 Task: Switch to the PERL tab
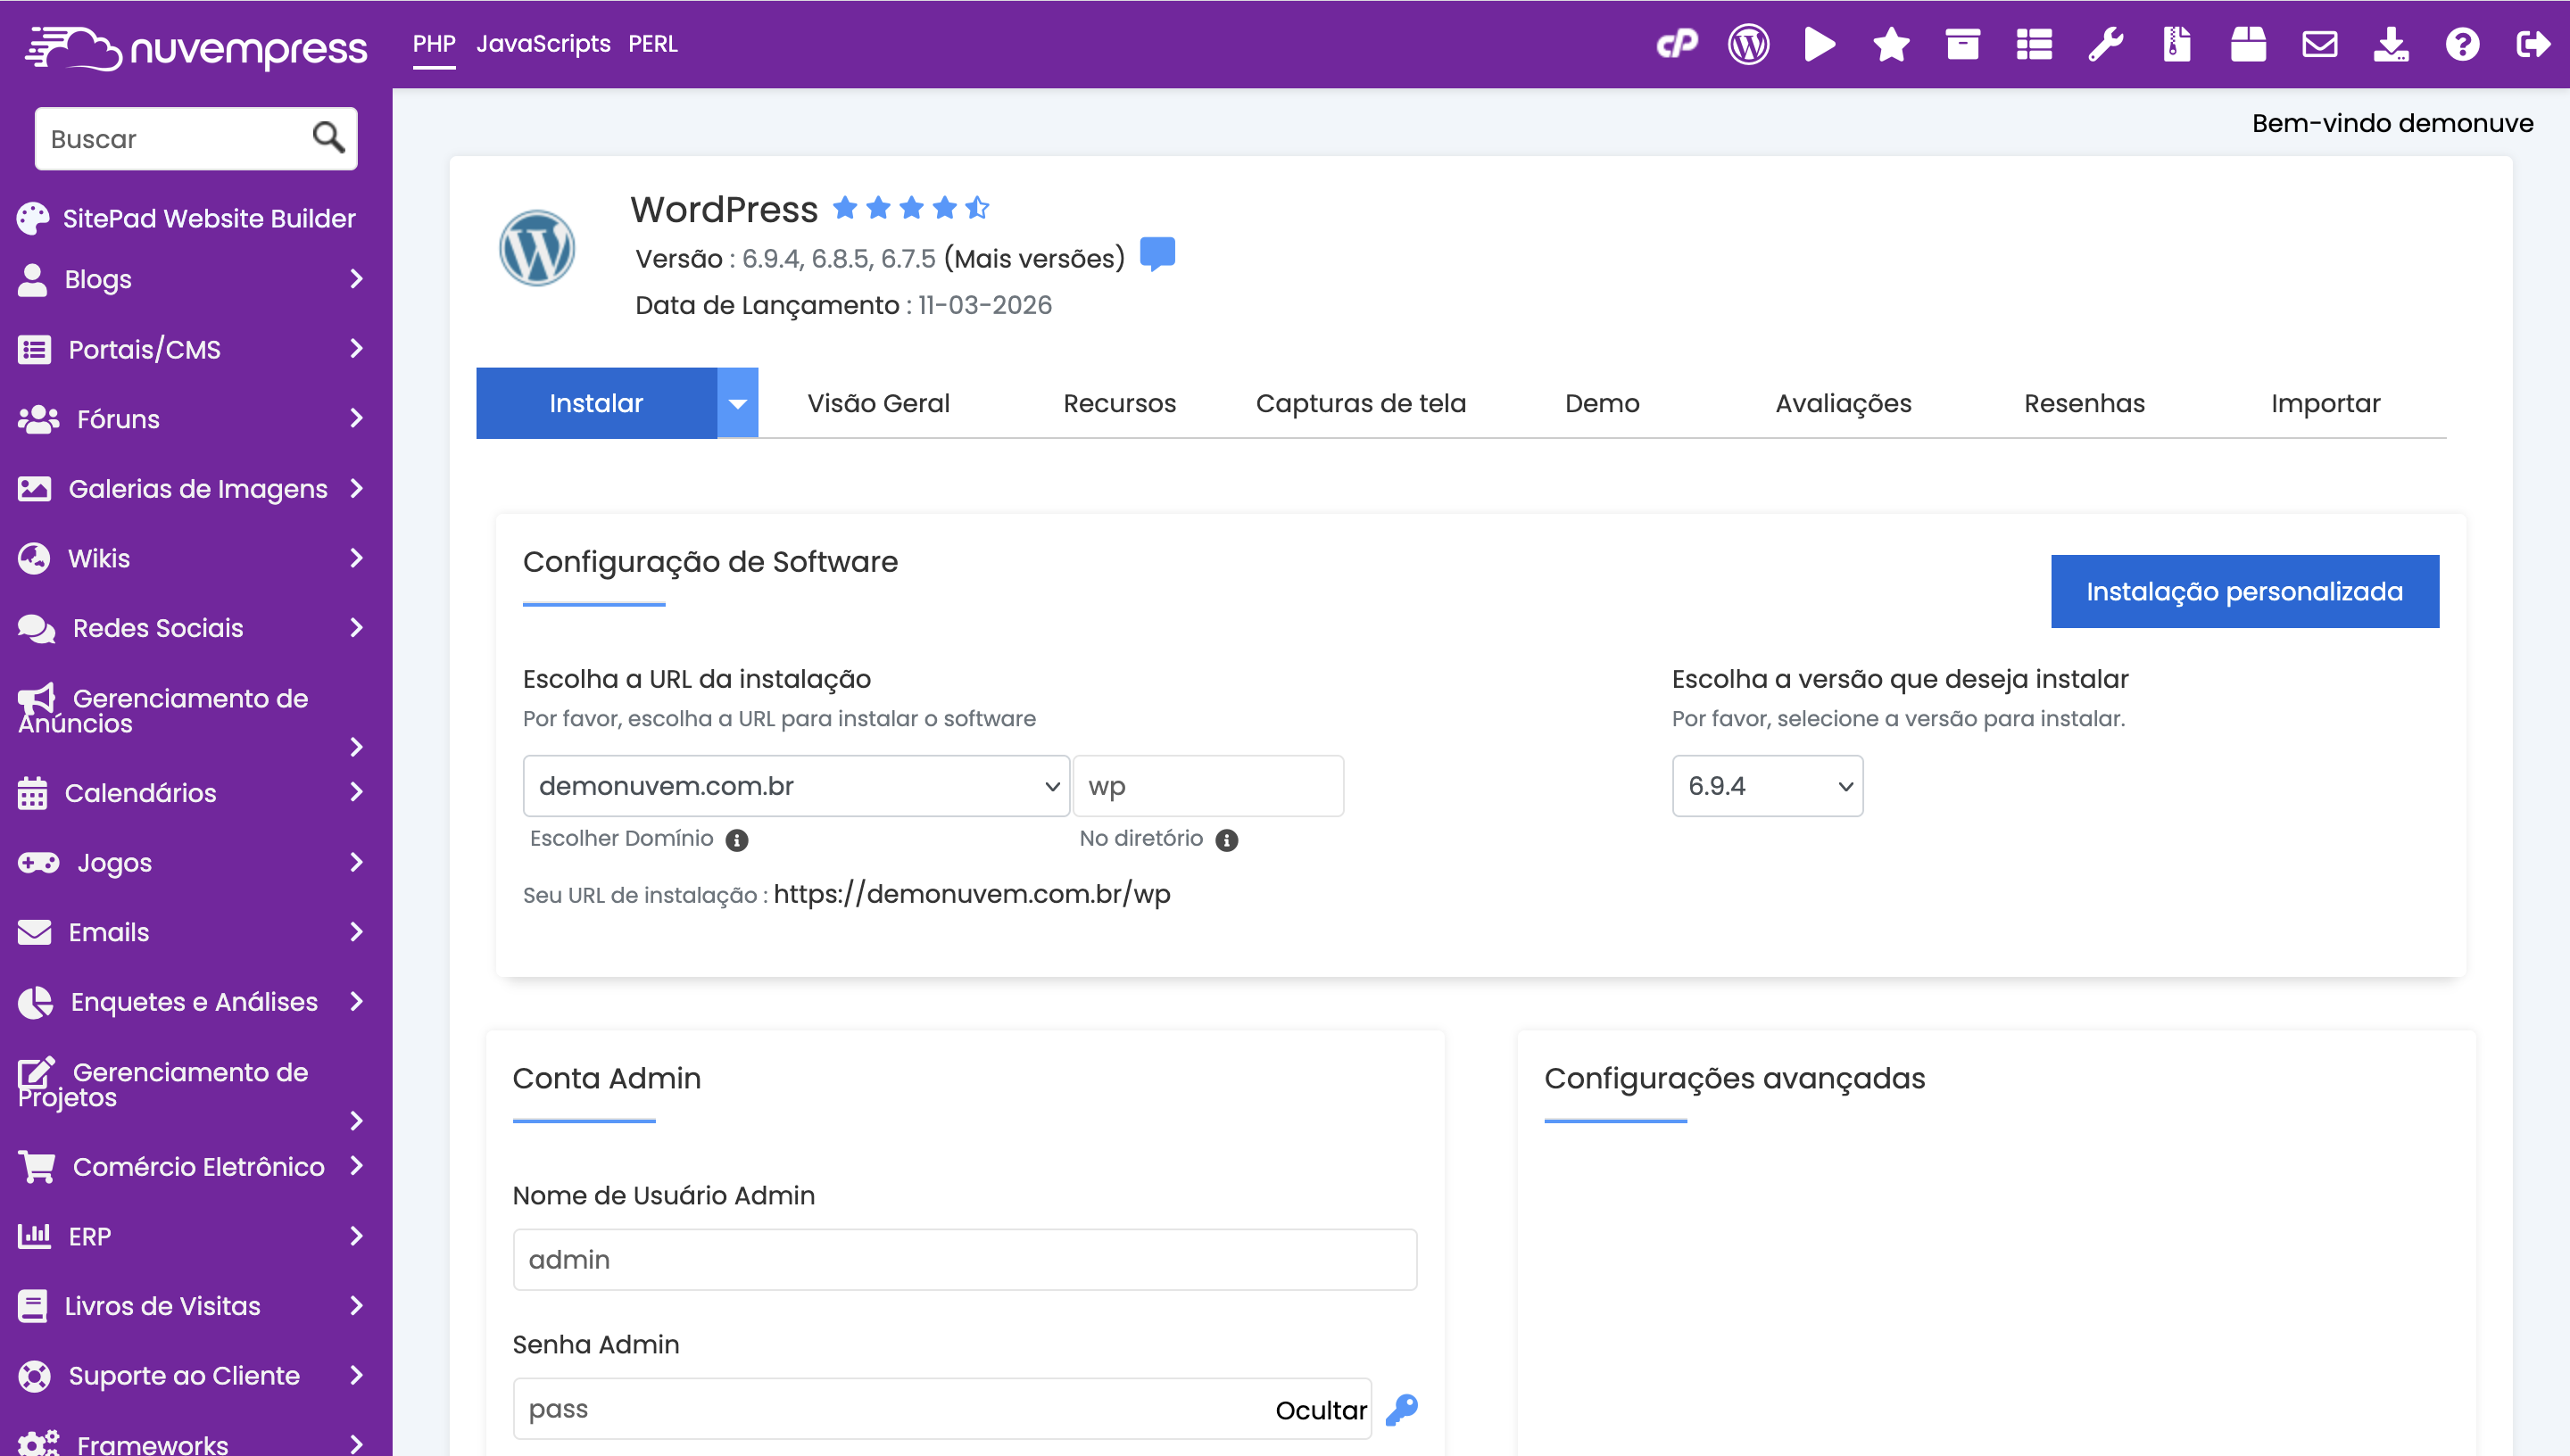653,44
